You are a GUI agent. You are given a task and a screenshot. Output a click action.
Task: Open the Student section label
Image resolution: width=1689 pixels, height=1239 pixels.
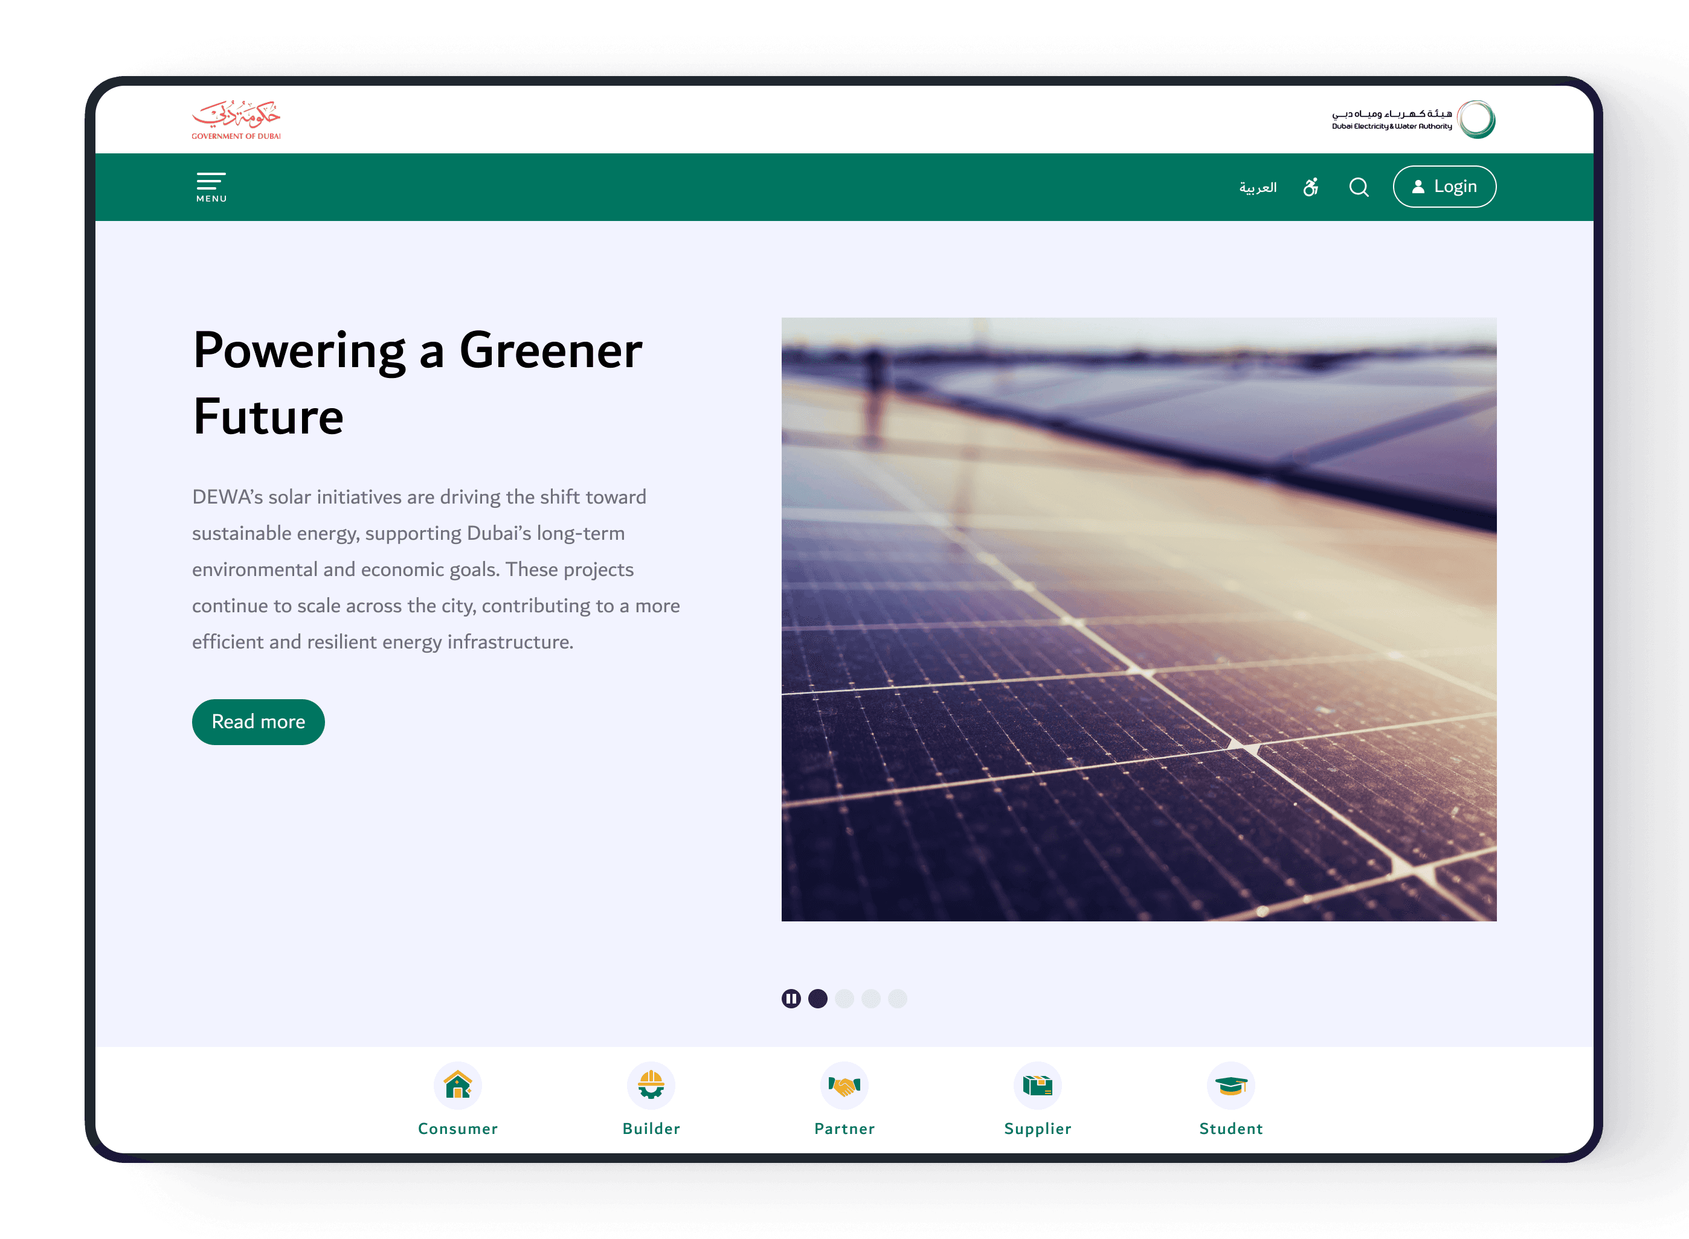(x=1231, y=1128)
